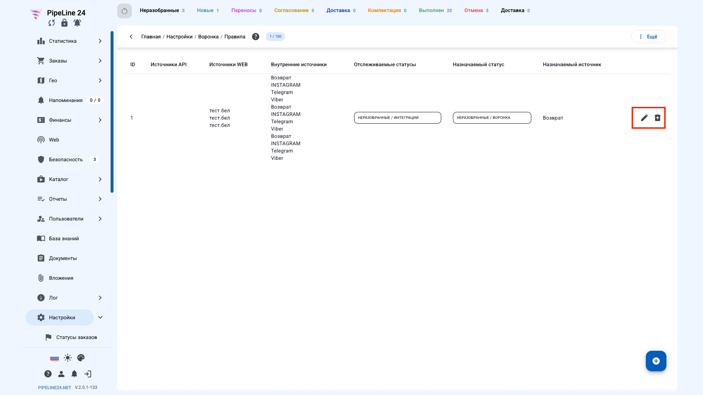Click the sync icon under PipeLine 24 logo
The image size is (703, 395).
click(x=52, y=23)
